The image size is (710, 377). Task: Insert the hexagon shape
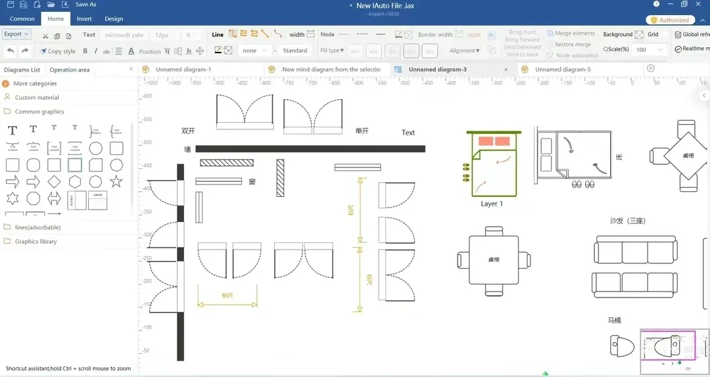pyautogui.click(x=75, y=182)
